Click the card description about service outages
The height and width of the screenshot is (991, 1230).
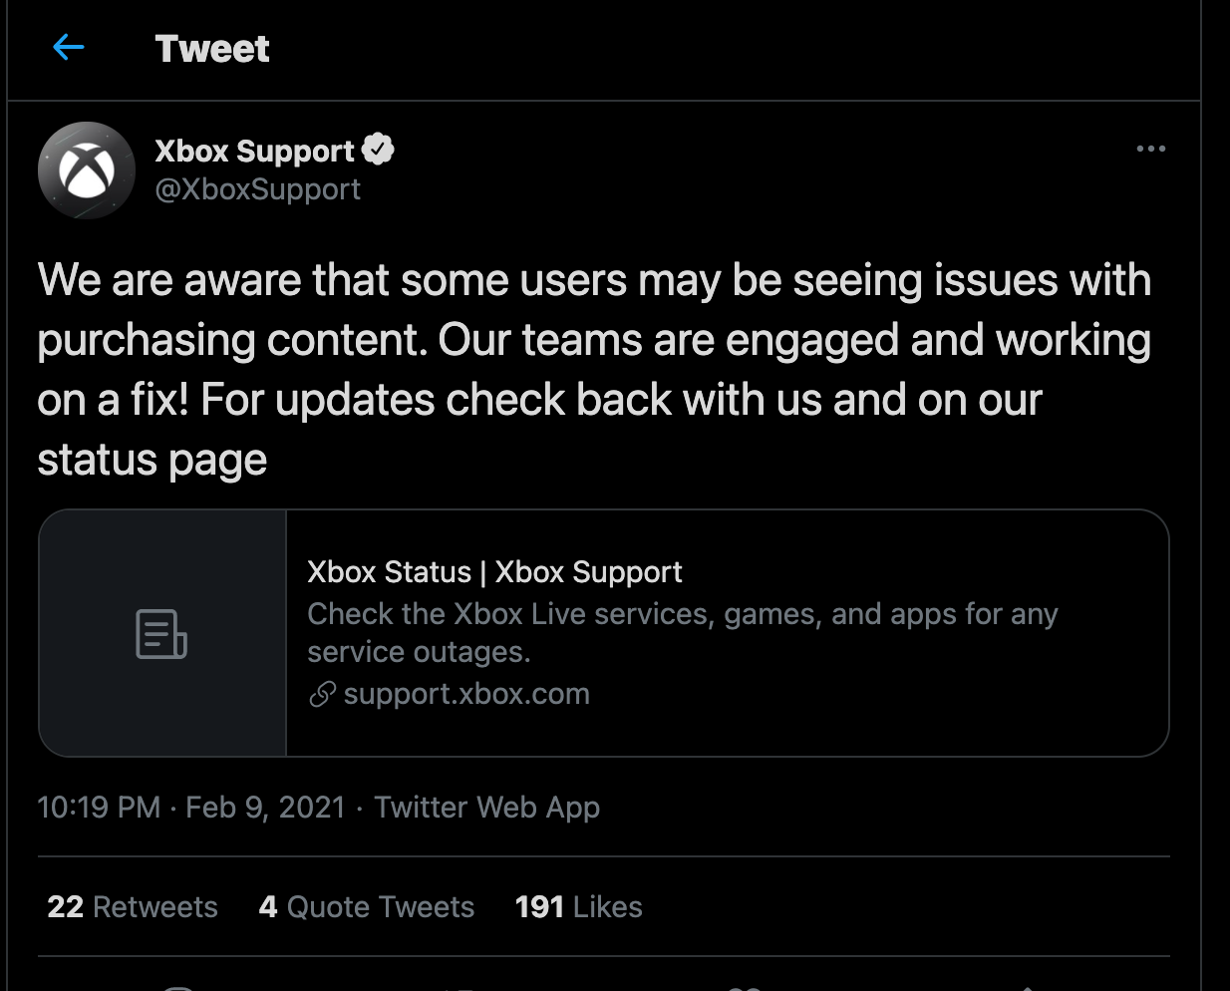[x=682, y=632]
